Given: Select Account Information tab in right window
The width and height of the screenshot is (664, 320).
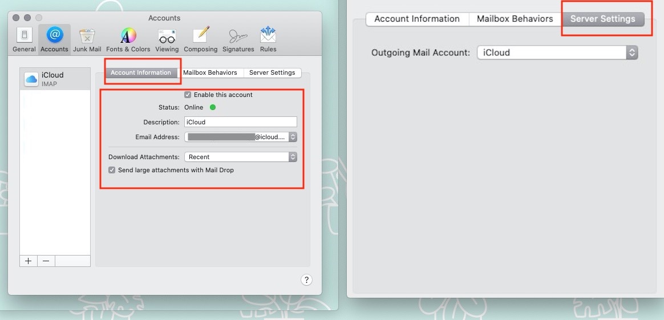Looking at the screenshot, I should (417, 19).
